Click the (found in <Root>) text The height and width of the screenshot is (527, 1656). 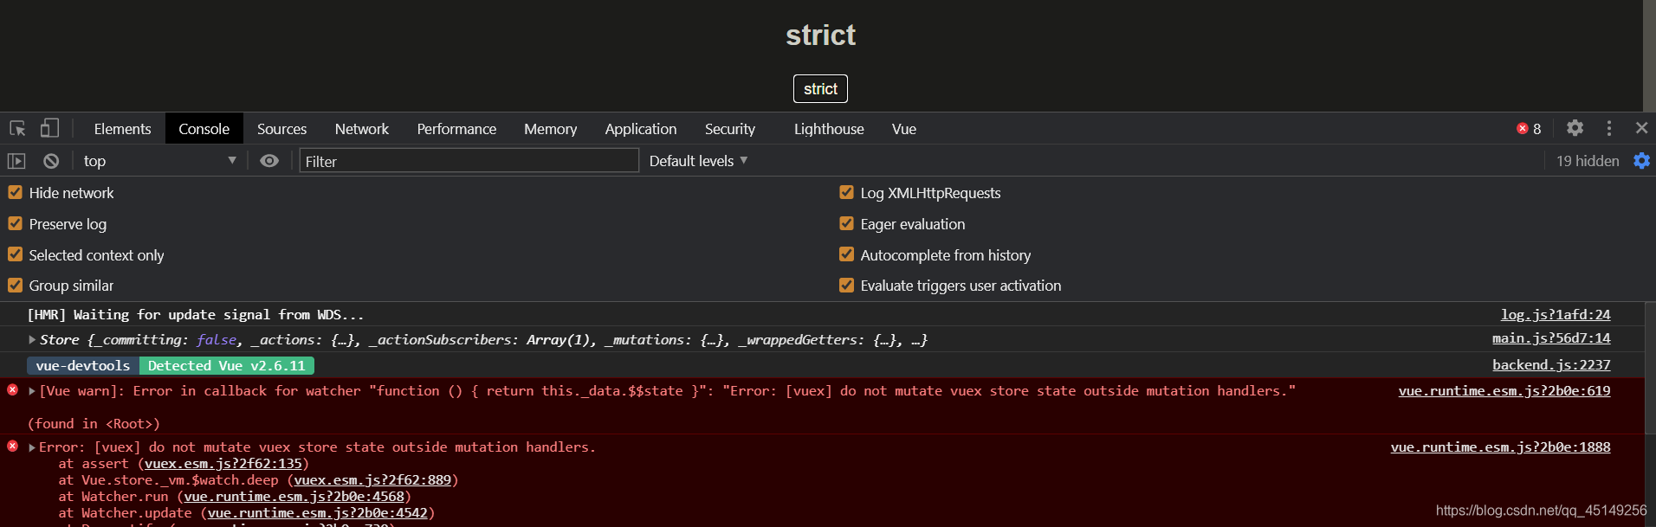click(94, 424)
